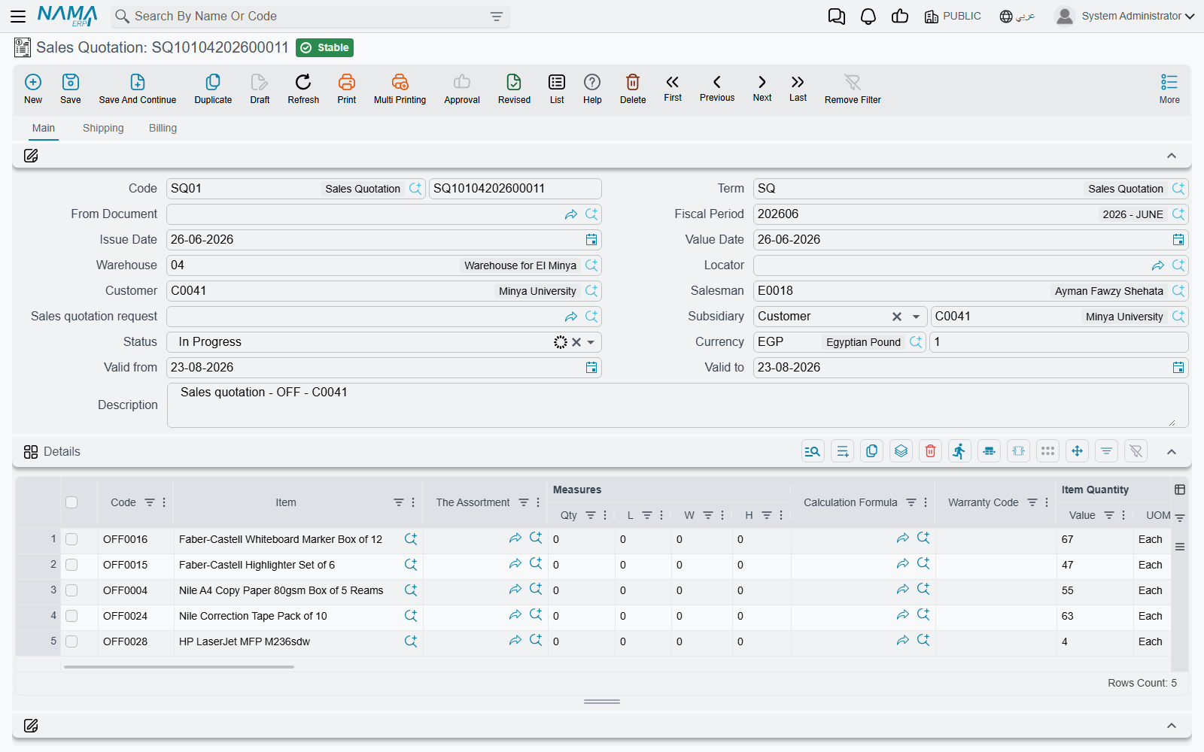The height and width of the screenshot is (752, 1204).
Task: Click the Search By Name Or Code field
Action: coord(310,17)
